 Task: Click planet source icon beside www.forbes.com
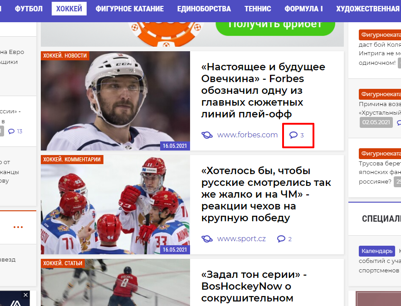pos(207,135)
